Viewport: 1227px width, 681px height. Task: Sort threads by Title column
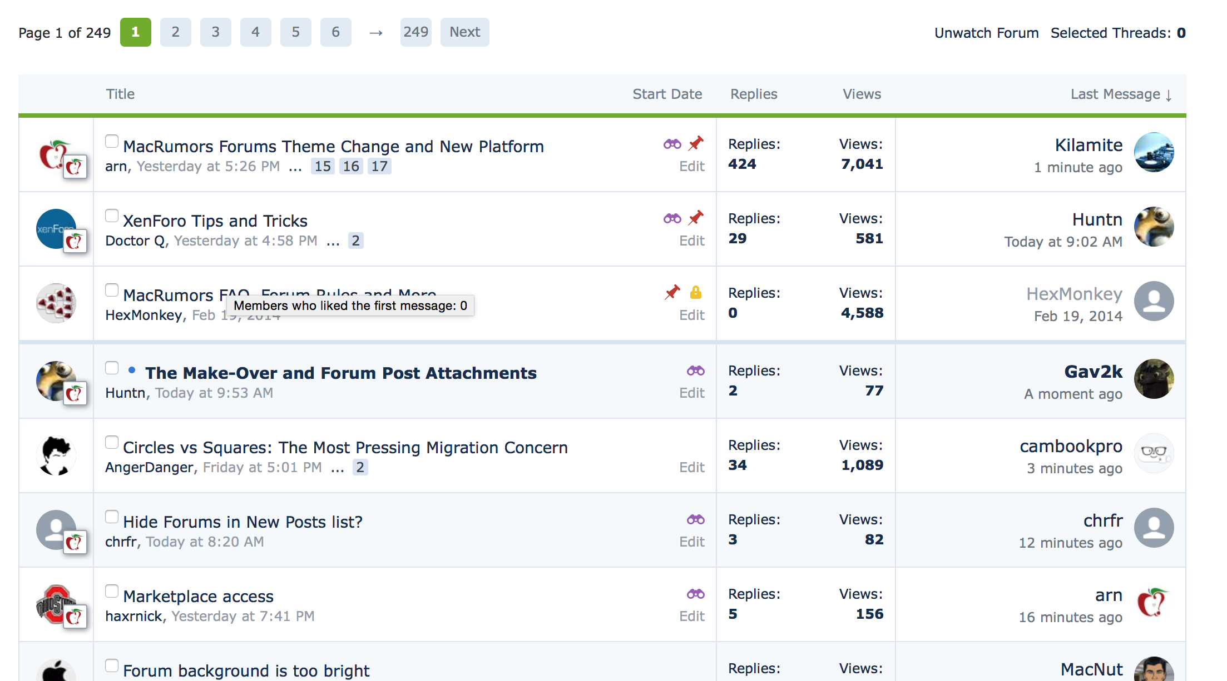click(120, 94)
